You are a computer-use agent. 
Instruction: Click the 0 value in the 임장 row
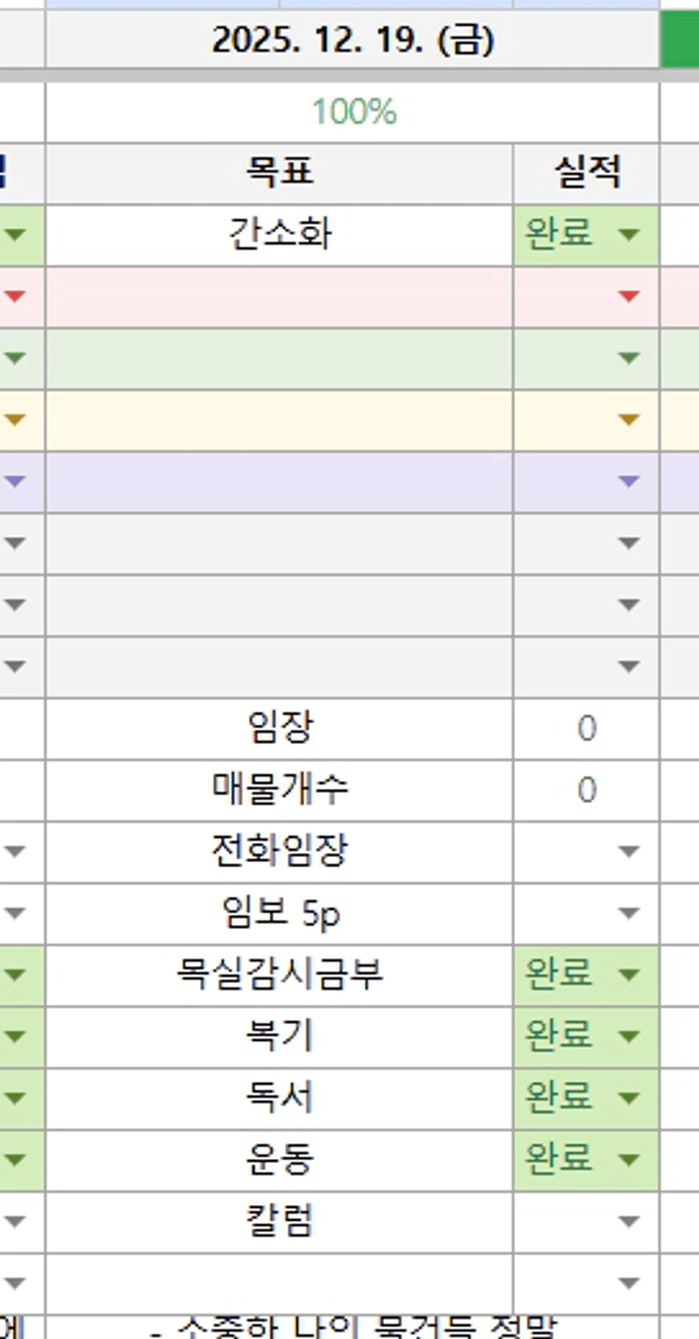[586, 728]
